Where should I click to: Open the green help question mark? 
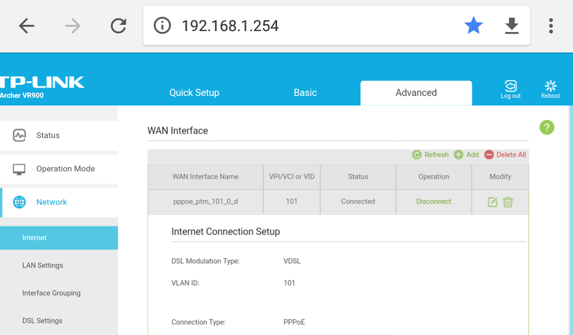[547, 127]
